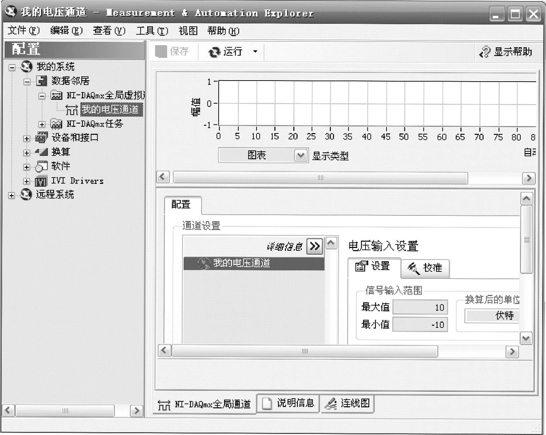This screenshot has height=435, width=546.
Task: Click the 我的系统 globe icon
Action: pos(26,66)
